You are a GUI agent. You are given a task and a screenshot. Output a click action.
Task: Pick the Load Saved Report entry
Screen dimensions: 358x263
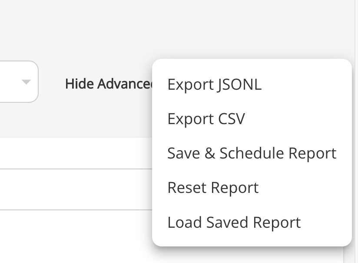point(234,222)
